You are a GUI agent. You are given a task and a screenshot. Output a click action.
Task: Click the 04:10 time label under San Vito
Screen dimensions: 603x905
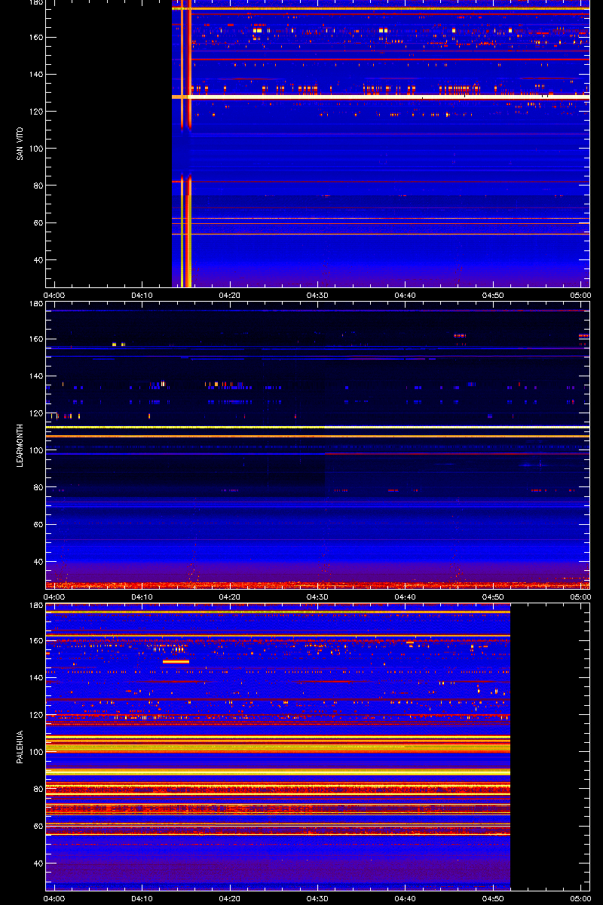(x=143, y=296)
